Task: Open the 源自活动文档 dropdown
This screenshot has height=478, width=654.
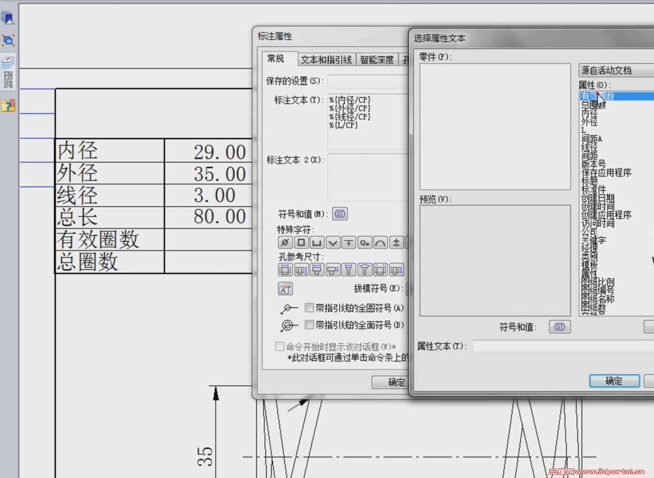Action: (616, 70)
